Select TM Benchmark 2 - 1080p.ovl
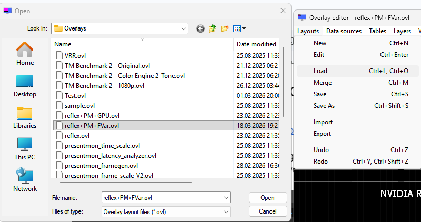This screenshot has width=421, height=222. tap(104, 85)
